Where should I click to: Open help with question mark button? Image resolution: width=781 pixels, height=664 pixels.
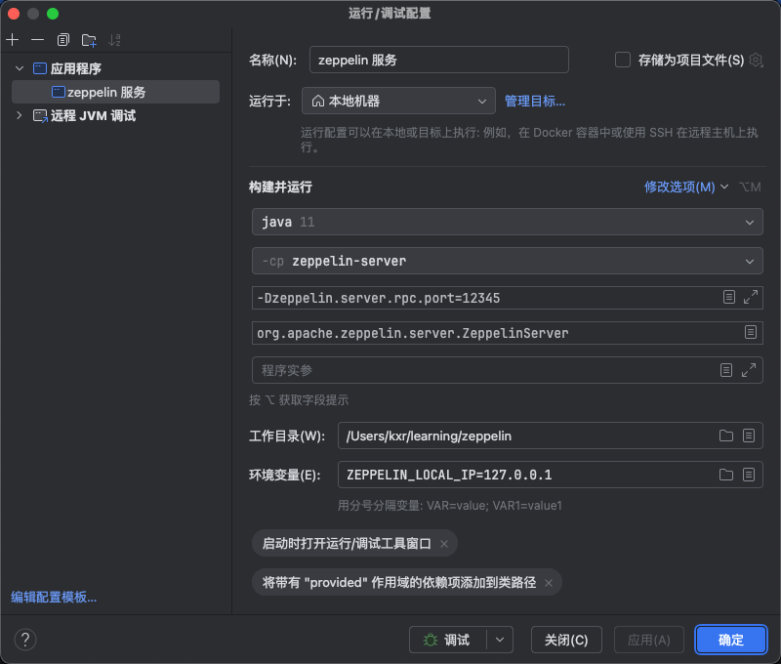[25, 640]
